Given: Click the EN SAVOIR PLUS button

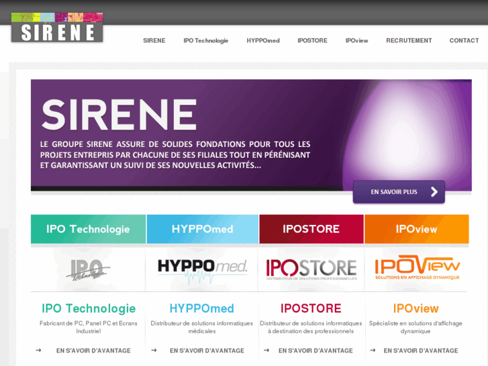Looking at the screenshot, I should coord(399,192).
